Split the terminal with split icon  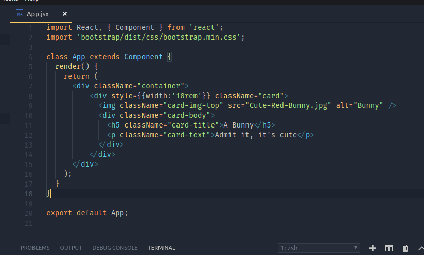[389, 248]
